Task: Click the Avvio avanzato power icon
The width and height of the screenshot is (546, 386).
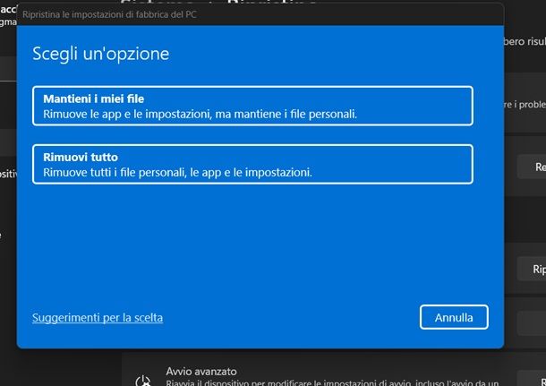Action: [142, 380]
